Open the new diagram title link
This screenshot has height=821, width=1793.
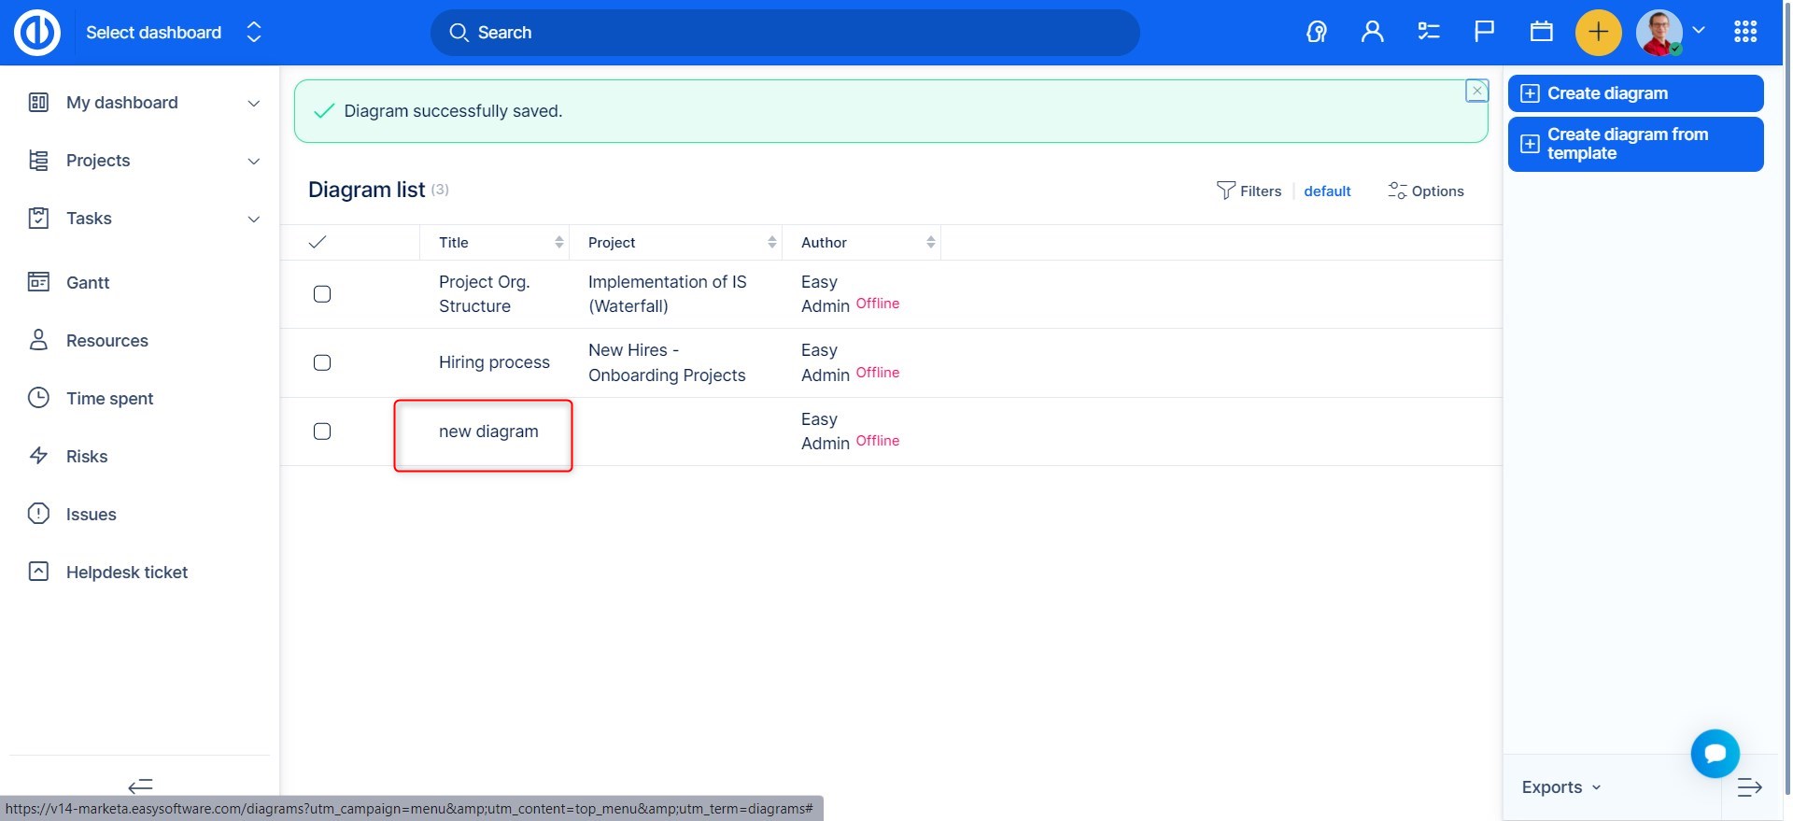point(488,432)
